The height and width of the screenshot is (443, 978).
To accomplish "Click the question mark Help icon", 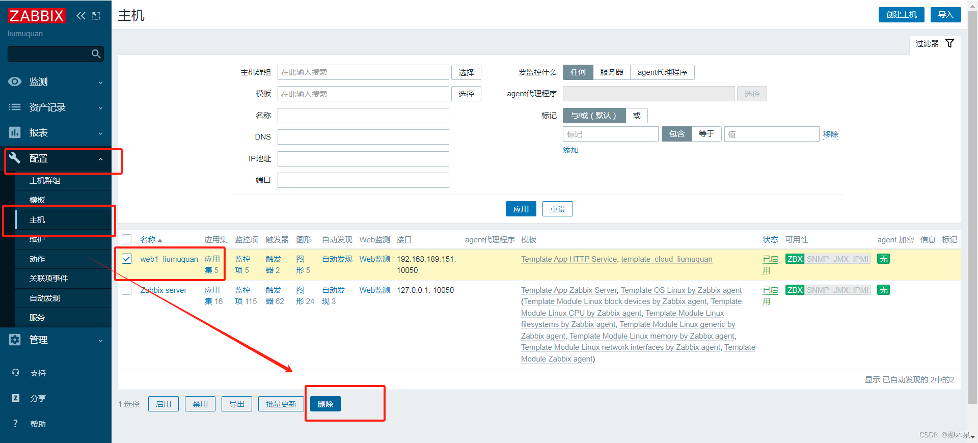I will click(15, 424).
